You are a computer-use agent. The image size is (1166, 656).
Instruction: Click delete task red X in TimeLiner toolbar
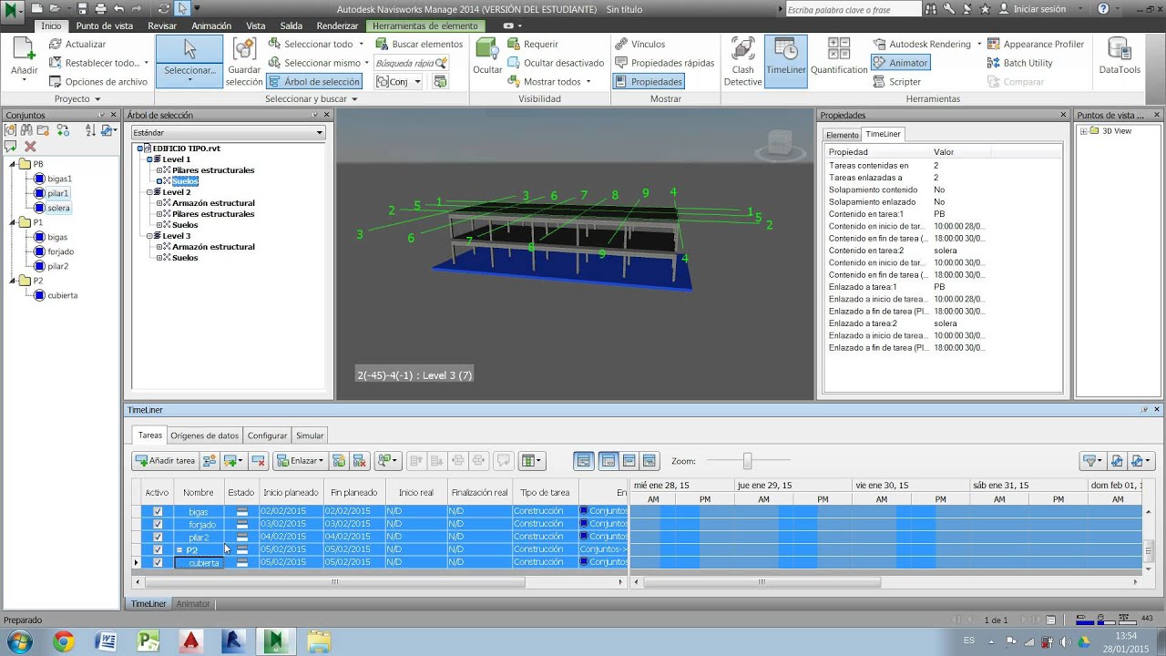[x=258, y=461]
